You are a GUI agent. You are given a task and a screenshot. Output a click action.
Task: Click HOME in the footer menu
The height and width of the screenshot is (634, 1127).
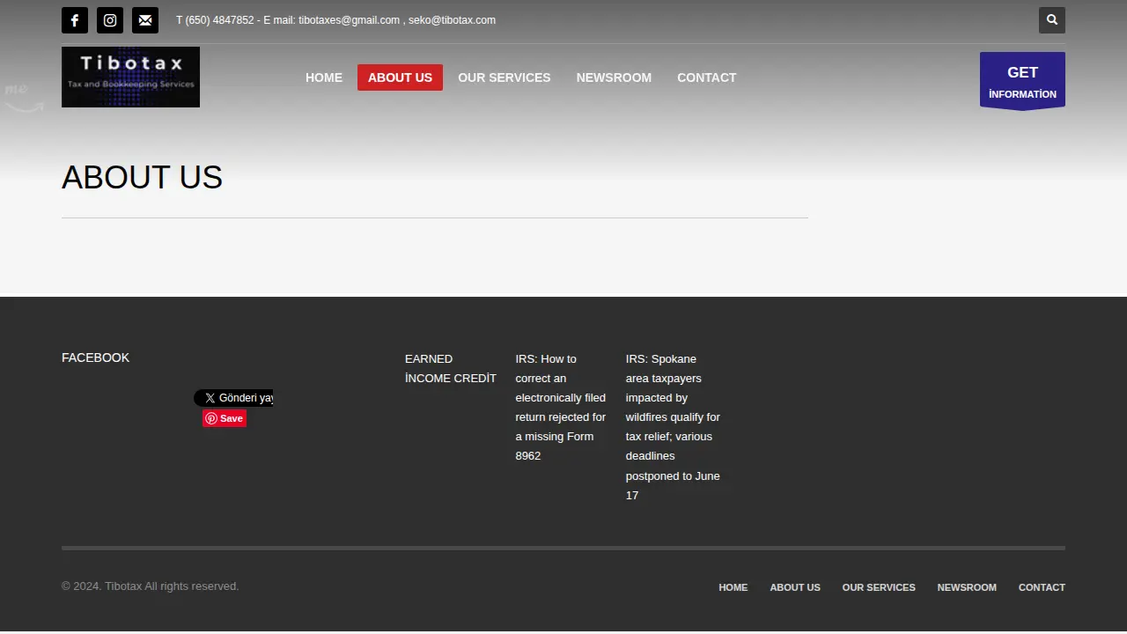pyautogui.click(x=733, y=587)
